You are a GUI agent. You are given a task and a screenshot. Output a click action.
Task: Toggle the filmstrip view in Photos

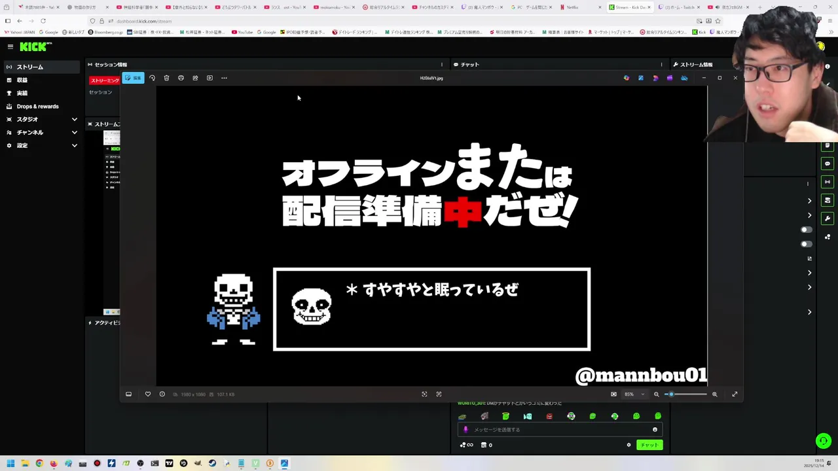tap(128, 394)
